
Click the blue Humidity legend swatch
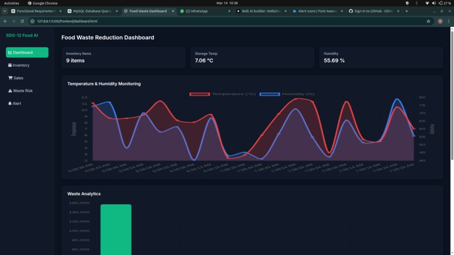pyautogui.click(x=270, y=94)
